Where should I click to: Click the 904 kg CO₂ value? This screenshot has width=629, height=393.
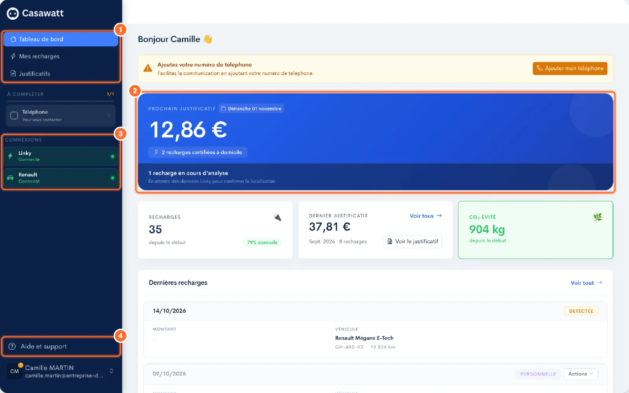point(487,229)
